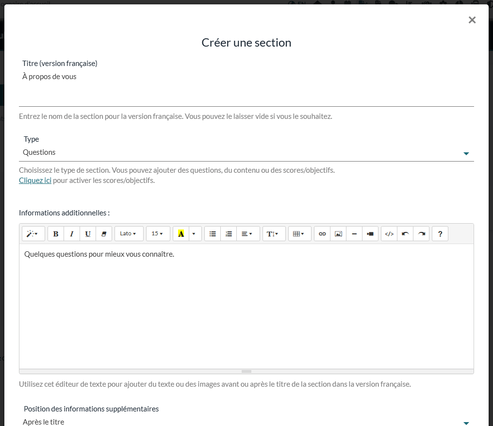Screen dimensions: 493x426
Task: Click inside the additional information text area
Action: (246, 307)
